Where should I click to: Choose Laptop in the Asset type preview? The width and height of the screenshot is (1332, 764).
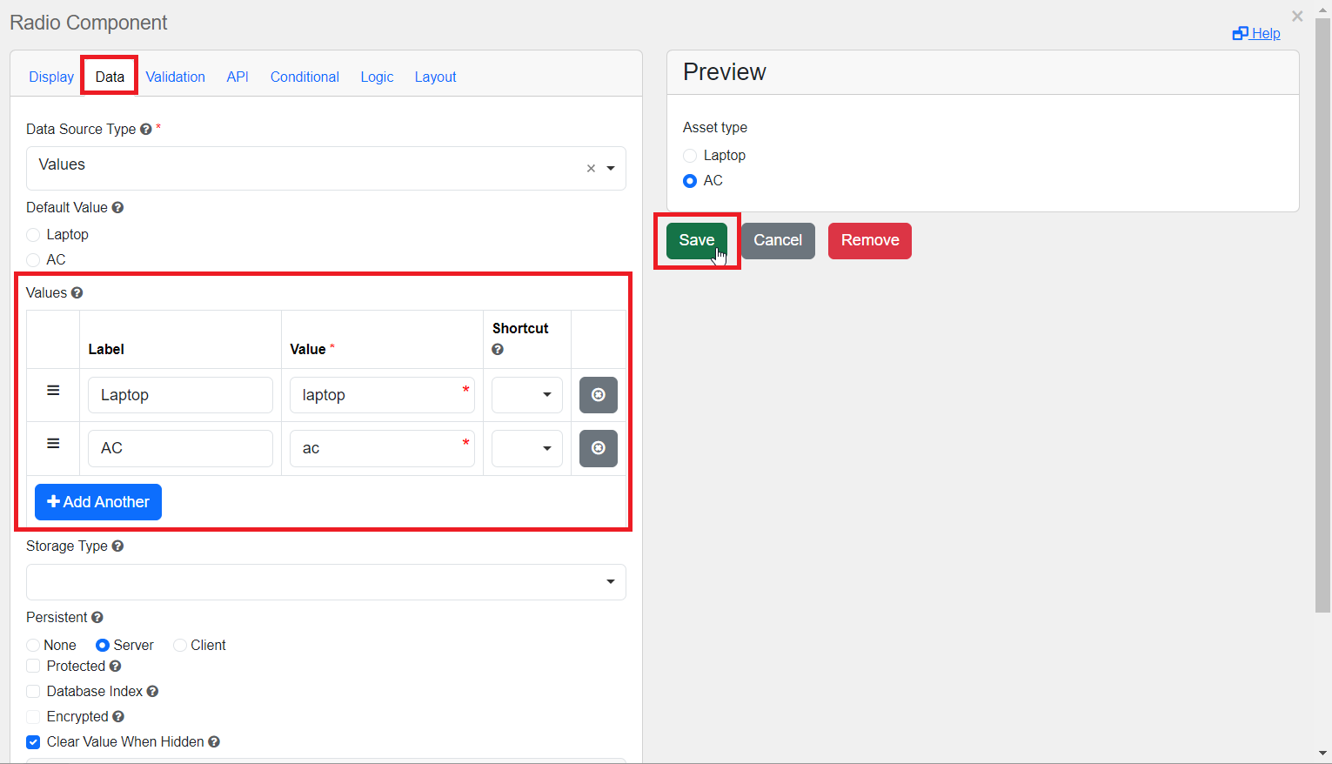pyautogui.click(x=690, y=155)
